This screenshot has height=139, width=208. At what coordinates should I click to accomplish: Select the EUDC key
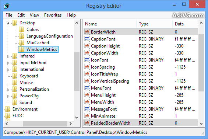pos(18,116)
